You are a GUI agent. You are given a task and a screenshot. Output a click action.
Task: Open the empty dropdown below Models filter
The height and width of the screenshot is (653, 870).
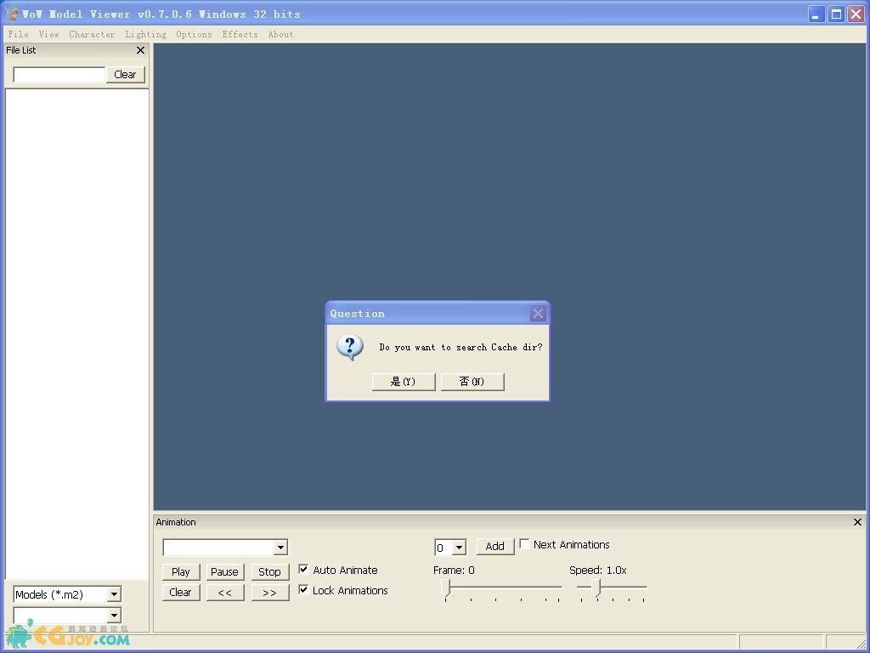(x=114, y=615)
